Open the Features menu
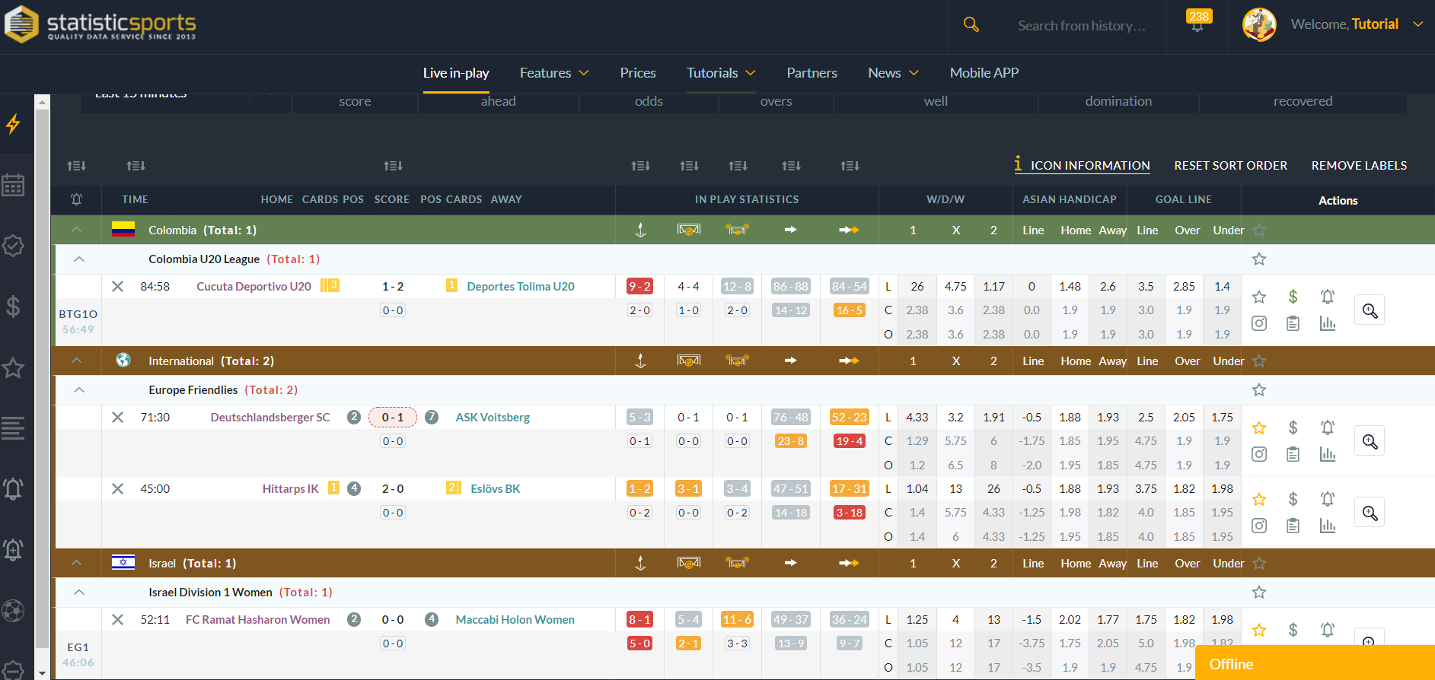 coord(554,73)
